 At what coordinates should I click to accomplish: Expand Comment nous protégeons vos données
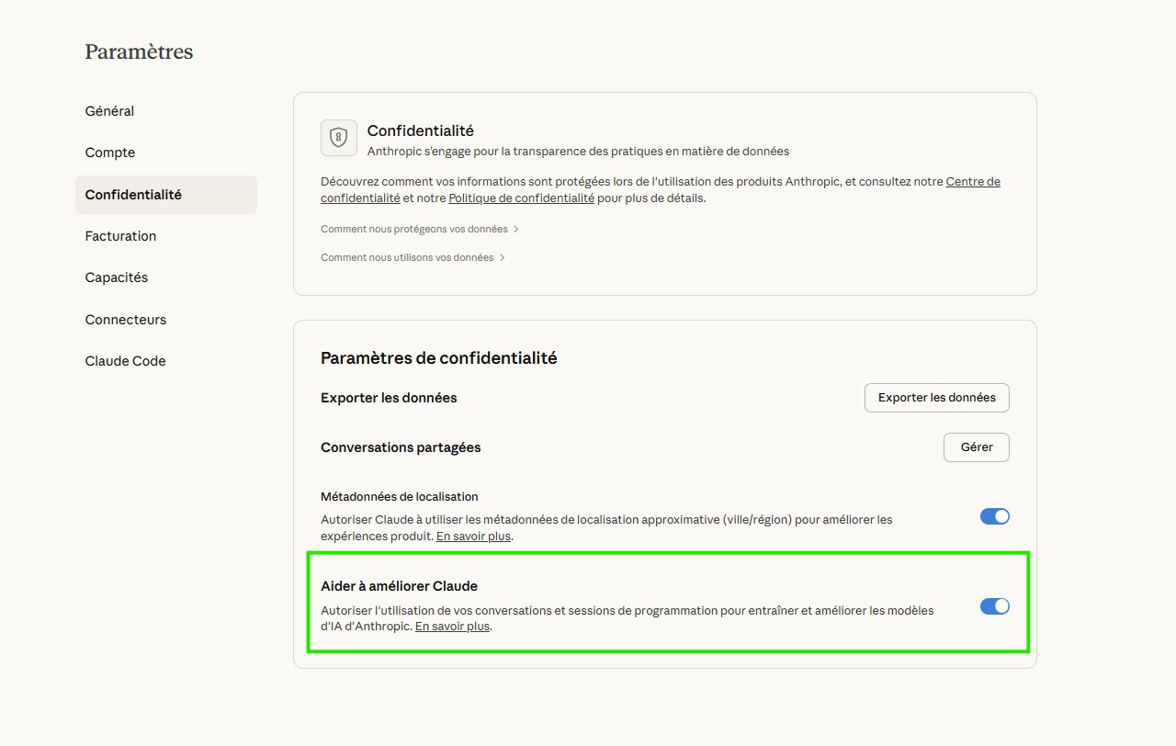(420, 229)
